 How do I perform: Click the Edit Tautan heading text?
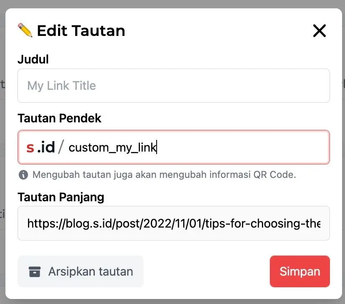pos(81,30)
